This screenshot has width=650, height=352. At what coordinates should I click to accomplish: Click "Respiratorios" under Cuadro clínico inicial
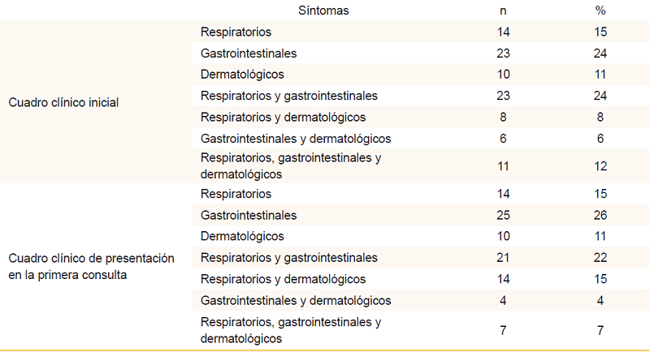236,32
